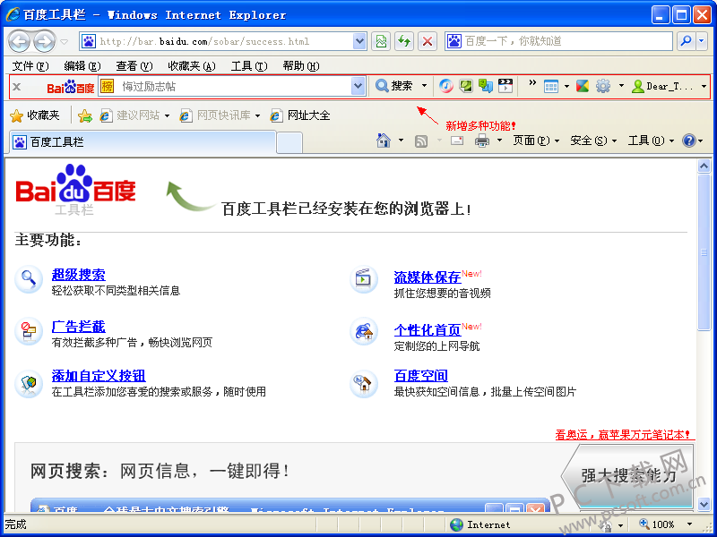Open the 超级搜索 link
The height and width of the screenshot is (537, 717).
(x=79, y=275)
